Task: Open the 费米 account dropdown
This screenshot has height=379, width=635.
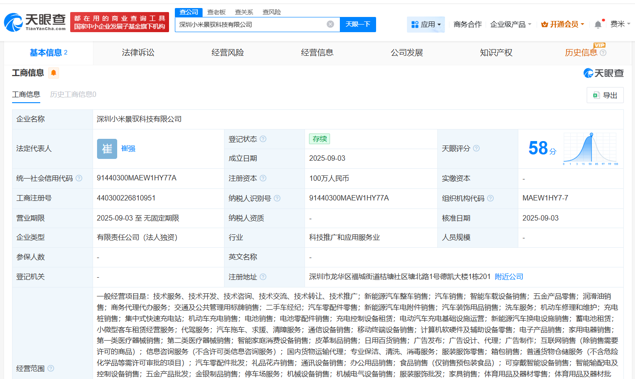Action: pos(621,24)
